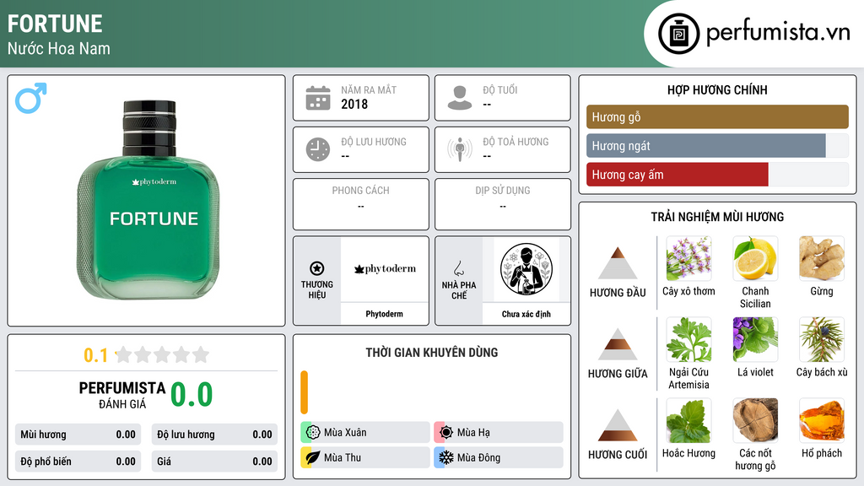Click the Hoắc Hương patchouli image

(x=688, y=420)
